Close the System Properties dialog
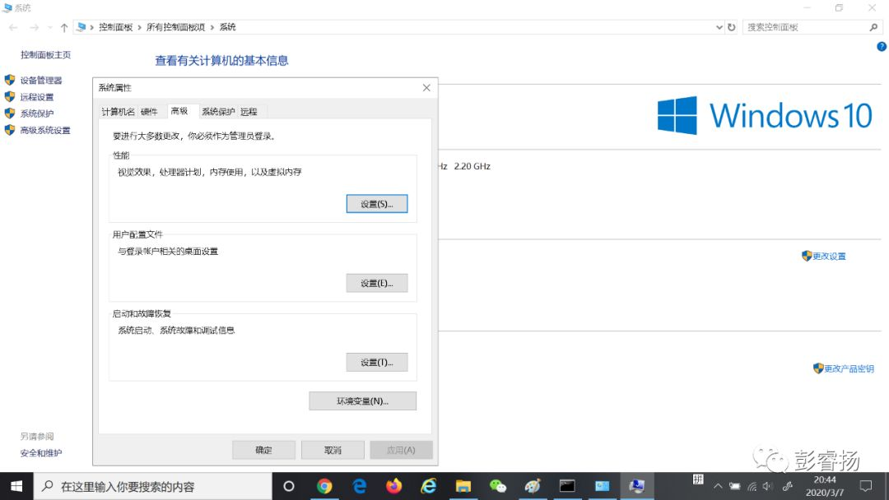 point(426,88)
